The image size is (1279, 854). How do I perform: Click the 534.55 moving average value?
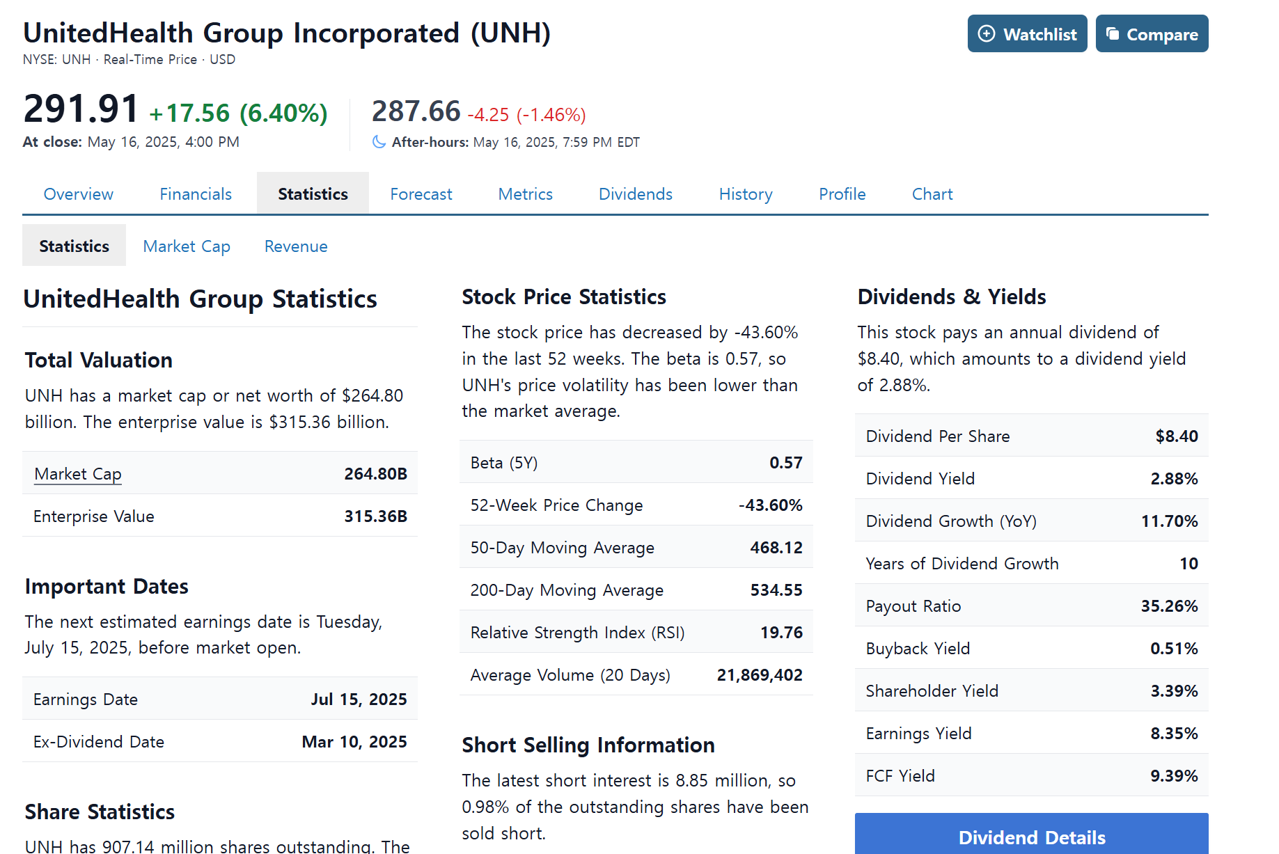[x=776, y=590]
